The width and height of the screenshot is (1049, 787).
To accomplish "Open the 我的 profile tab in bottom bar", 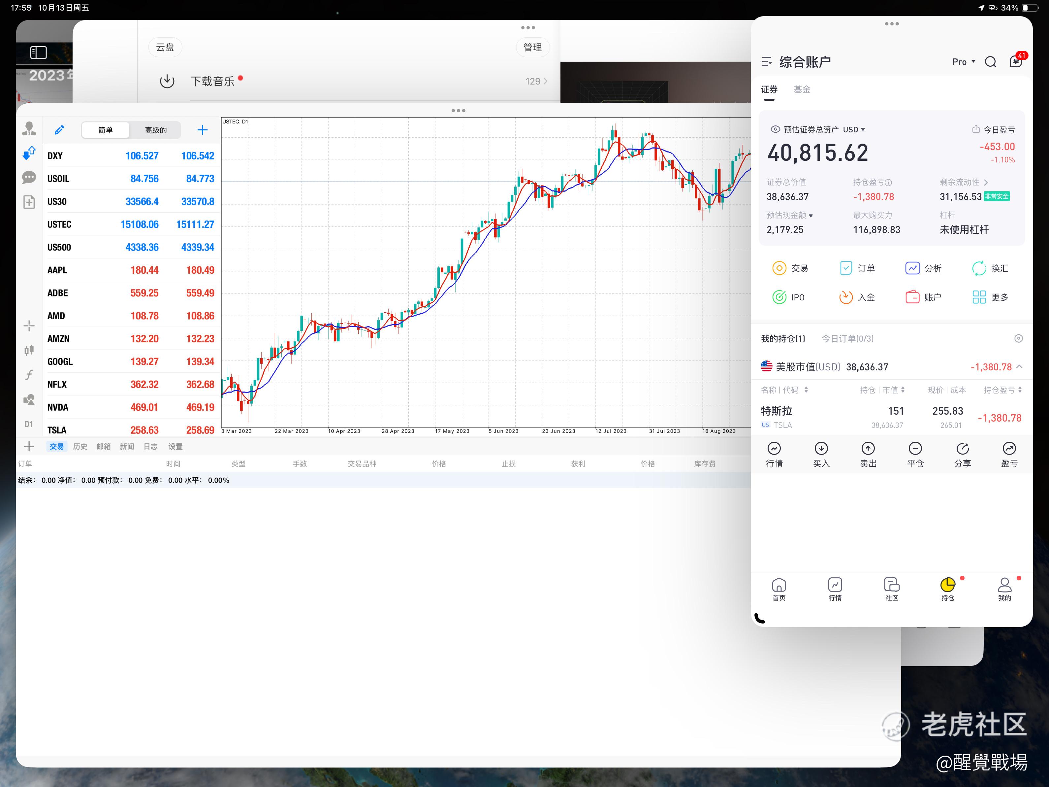I will (x=1004, y=589).
